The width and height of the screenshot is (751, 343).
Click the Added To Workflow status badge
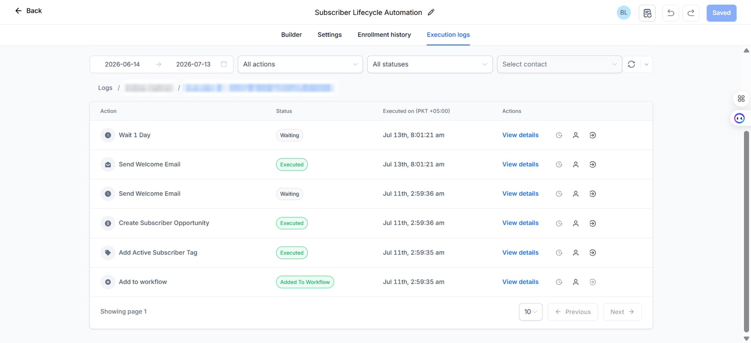(x=305, y=282)
